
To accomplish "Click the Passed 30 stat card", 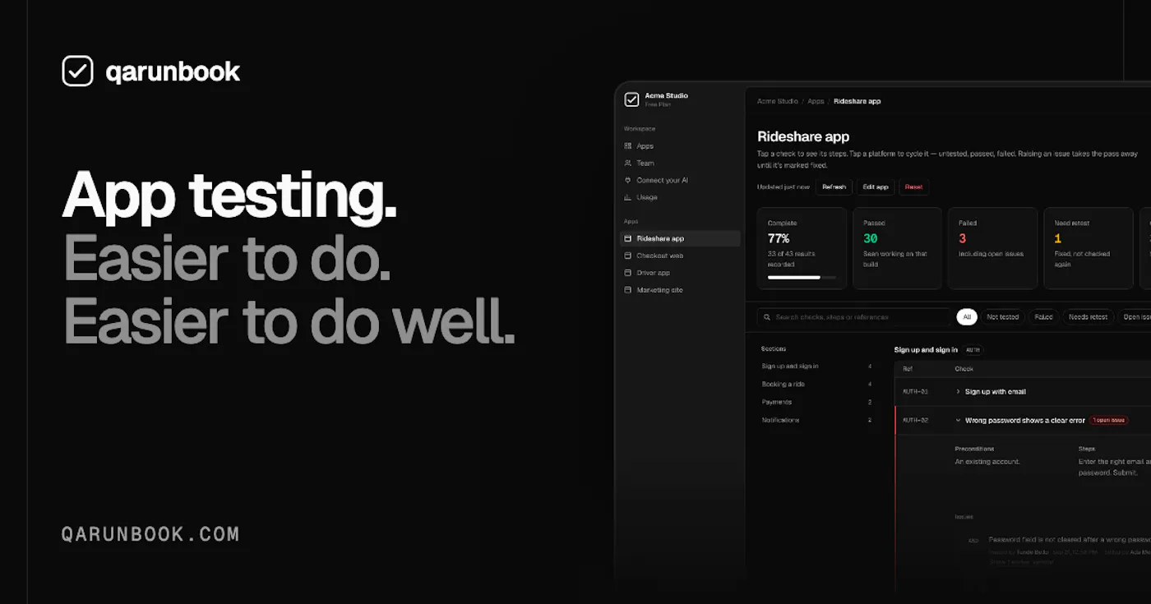I will click(898, 248).
